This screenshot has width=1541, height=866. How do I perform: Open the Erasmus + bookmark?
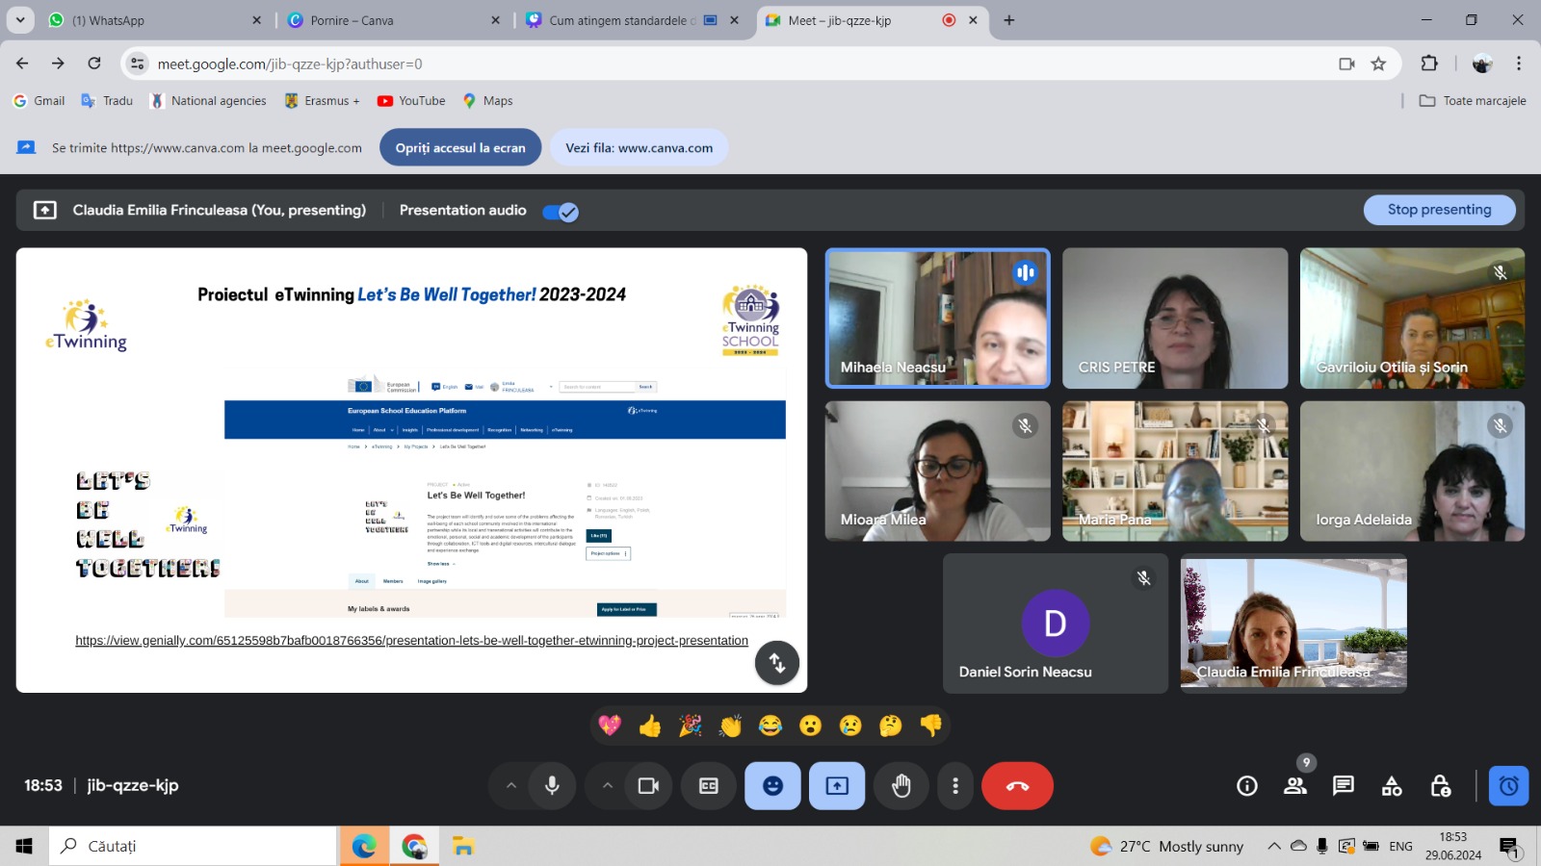coord(322,101)
